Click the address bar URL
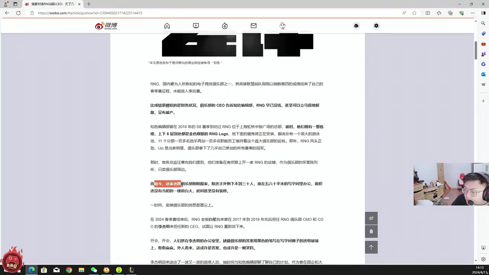The width and height of the screenshot is (489, 275). (x=90, y=13)
